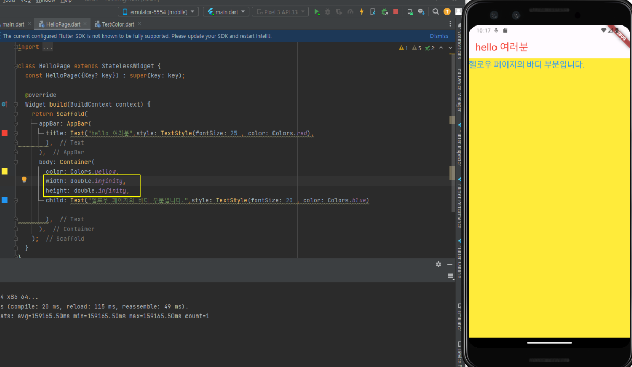Screen dimensions: 632x367
Task: Click yellow warning count 1 indicator
Action: tap(403, 48)
